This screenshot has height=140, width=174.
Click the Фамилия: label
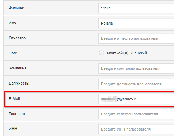18,8
